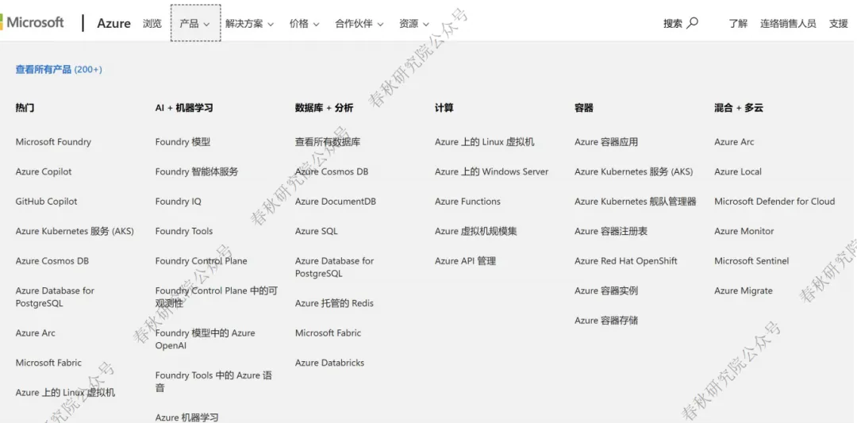Open Azure Database for PostgreSQL under 热门

55,297
